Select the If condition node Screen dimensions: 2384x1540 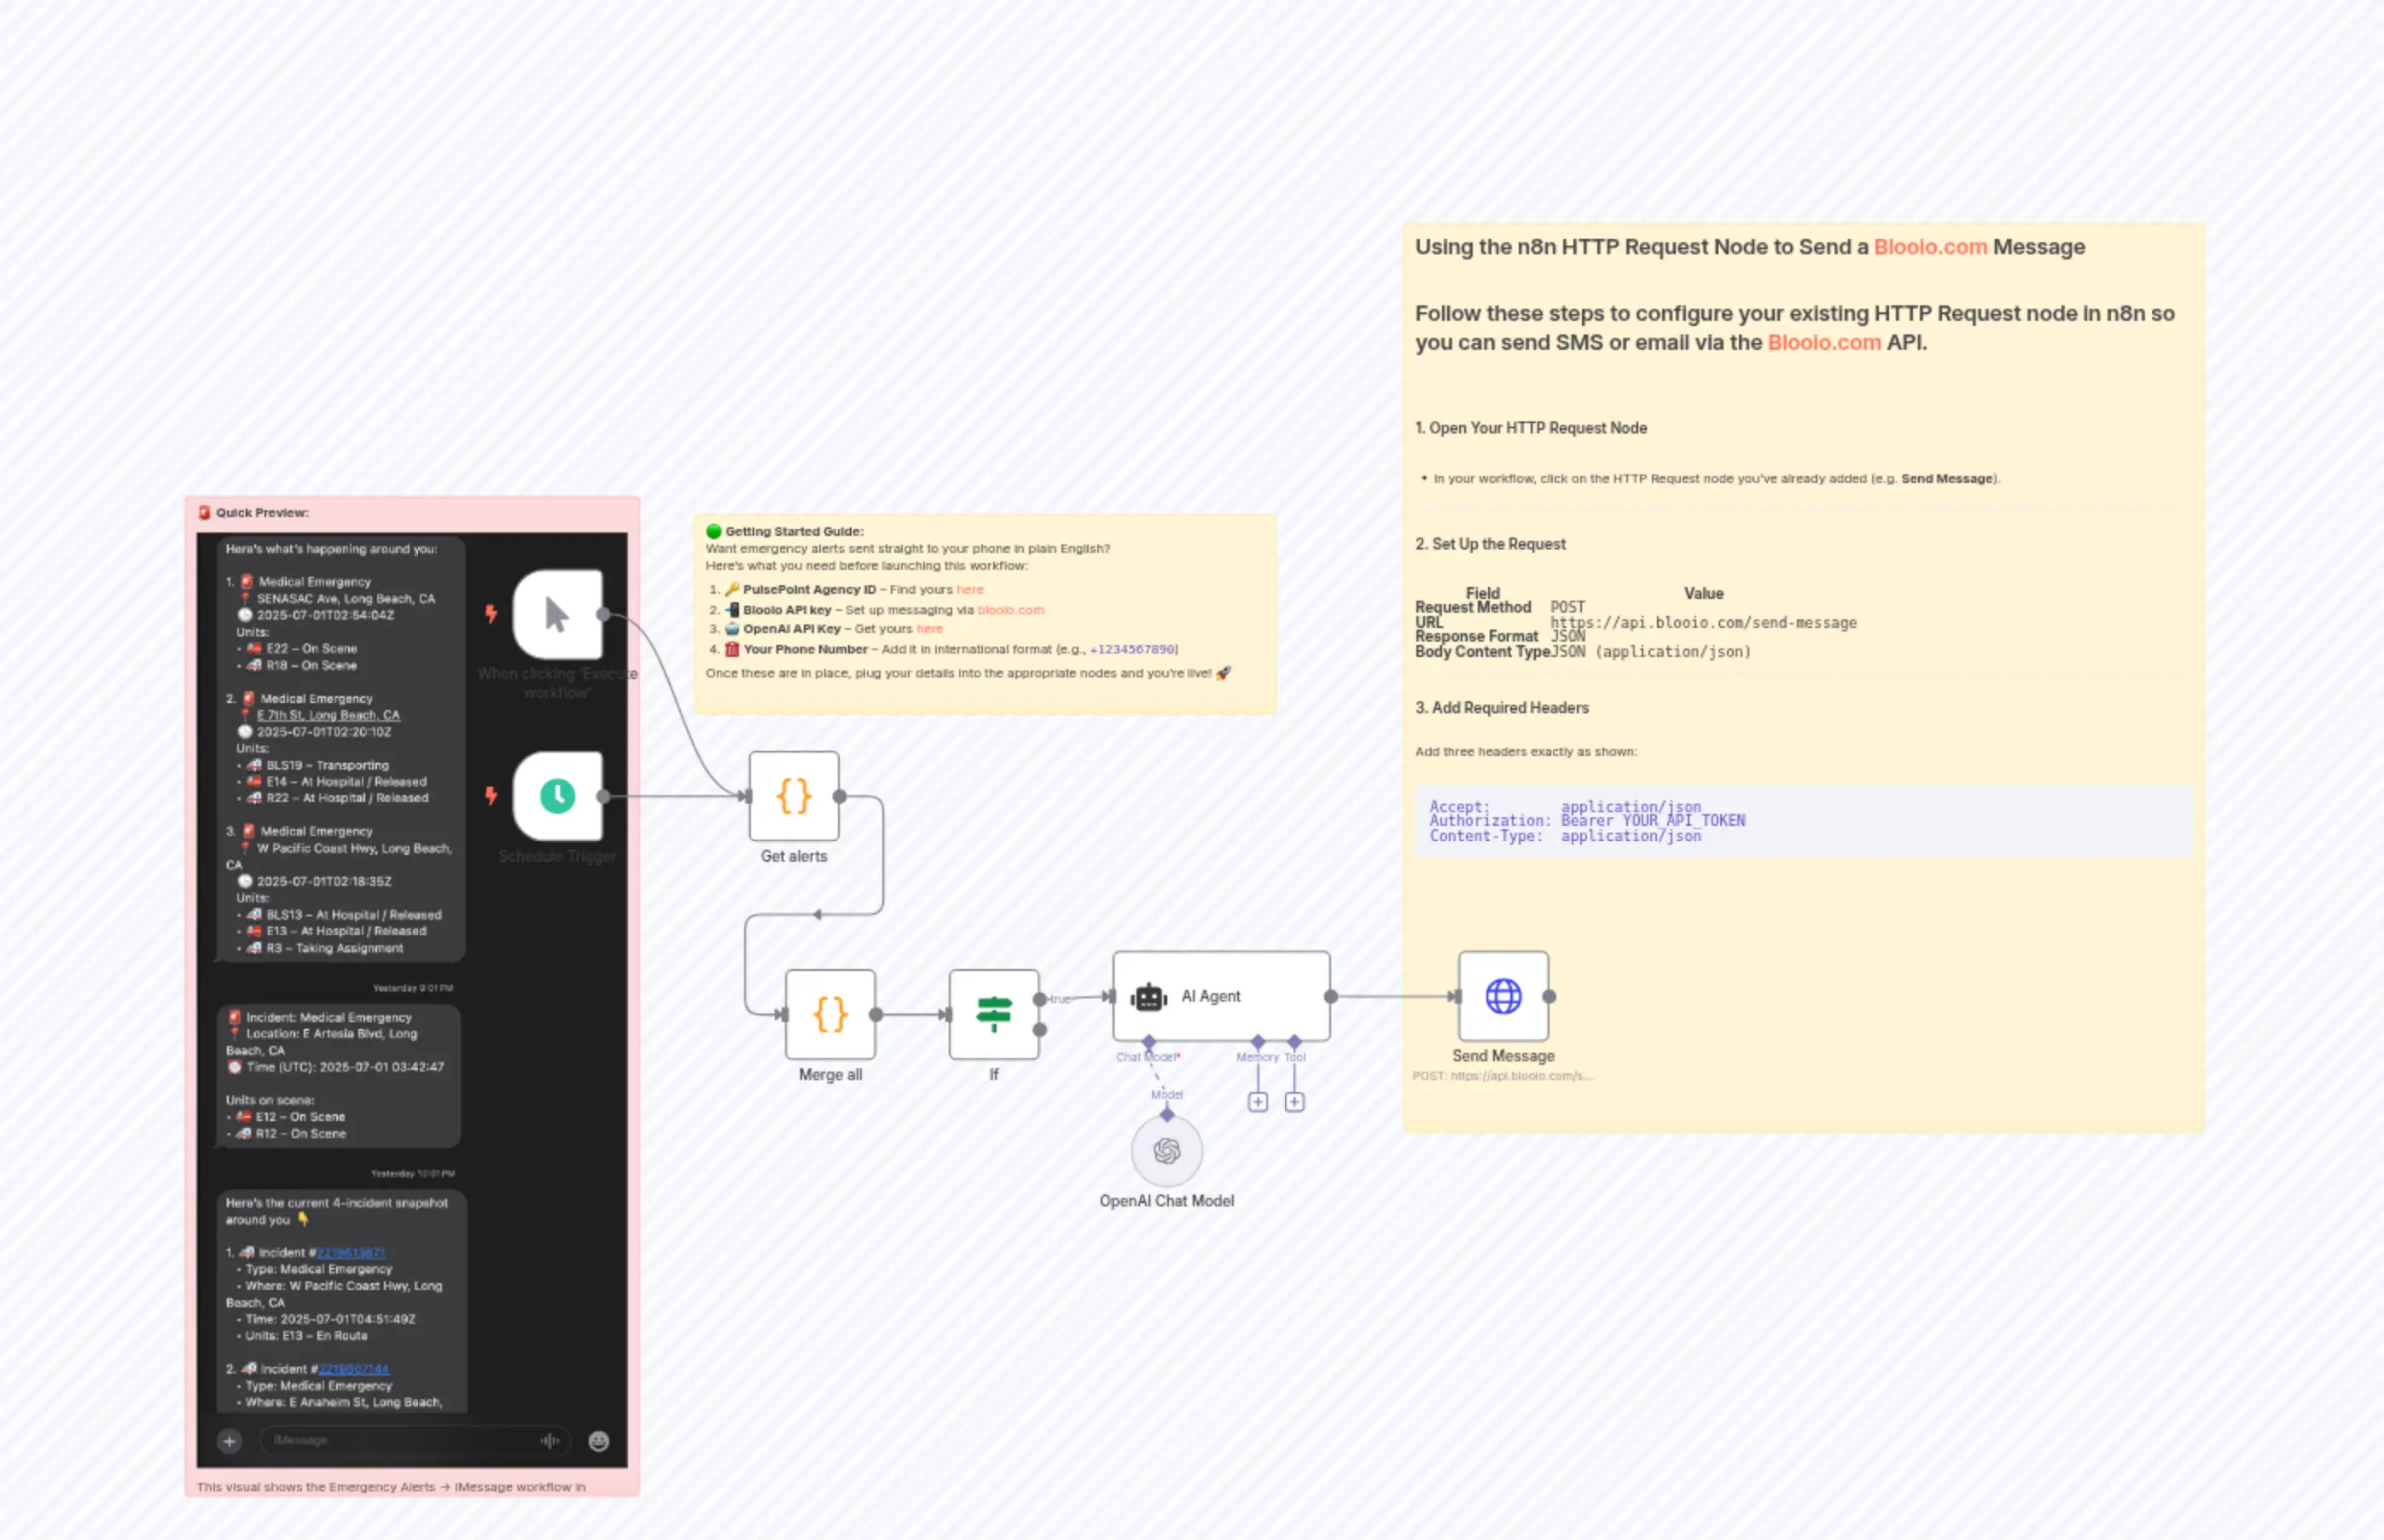pyautogui.click(x=994, y=1015)
